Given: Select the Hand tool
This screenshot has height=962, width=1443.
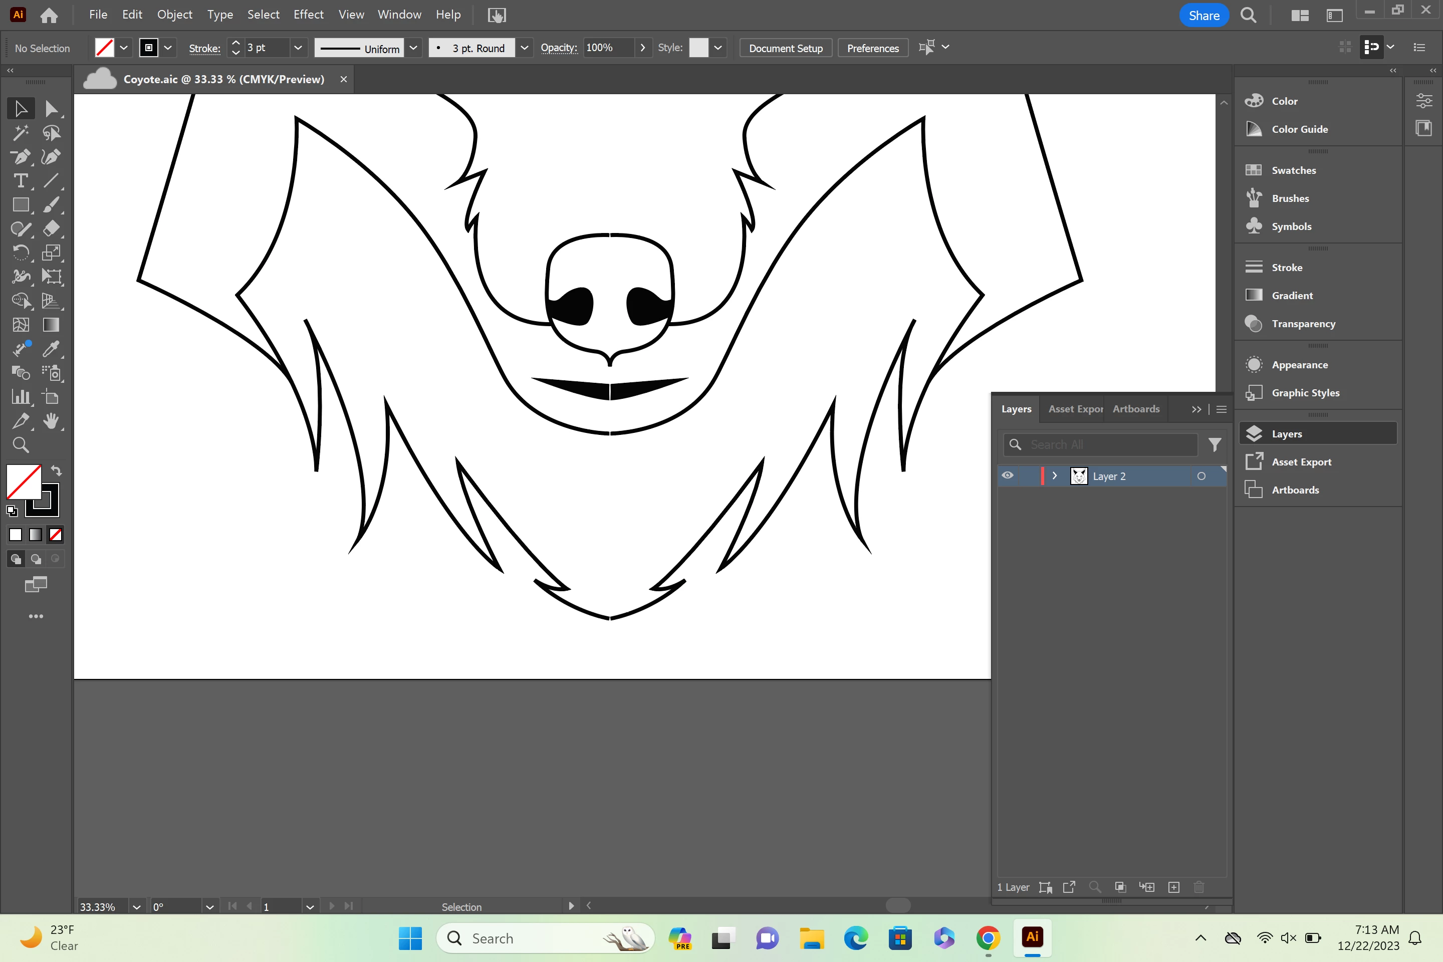Looking at the screenshot, I should click(51, 421).
